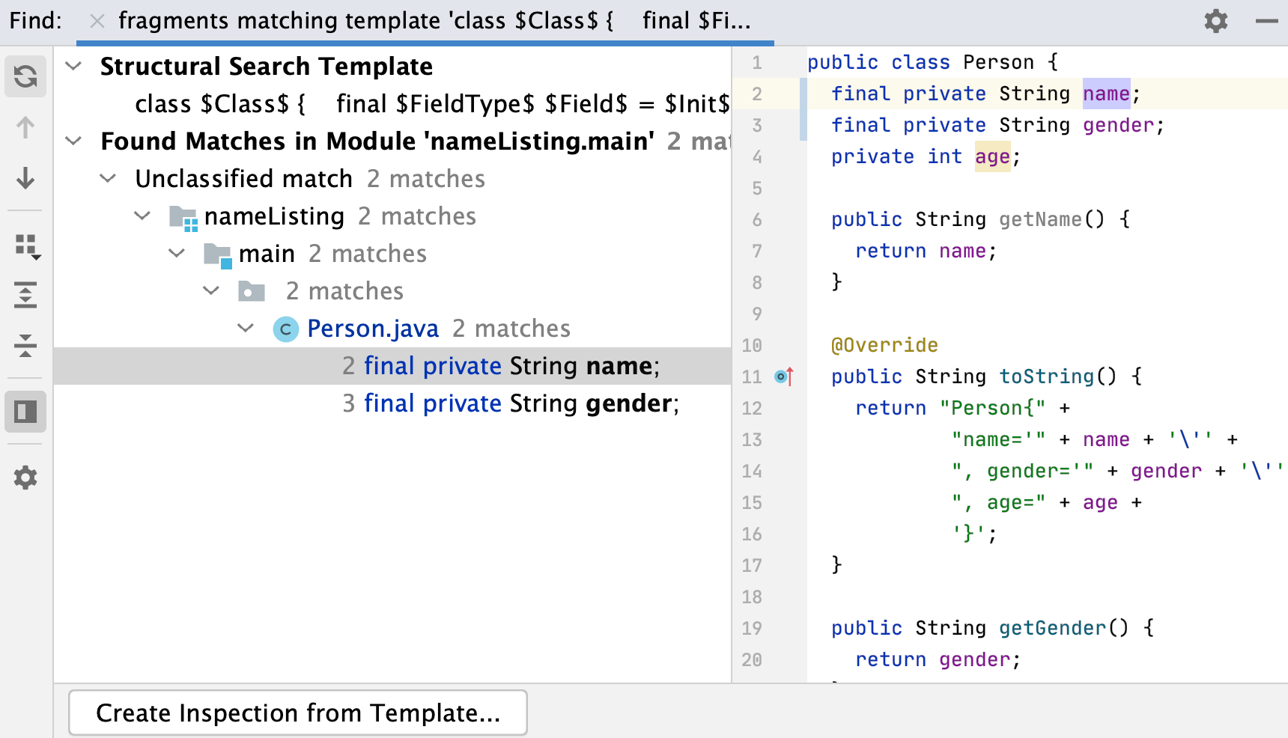Toggle the preview pane visibility
The image size is (1288, 738).
point(25,411)
